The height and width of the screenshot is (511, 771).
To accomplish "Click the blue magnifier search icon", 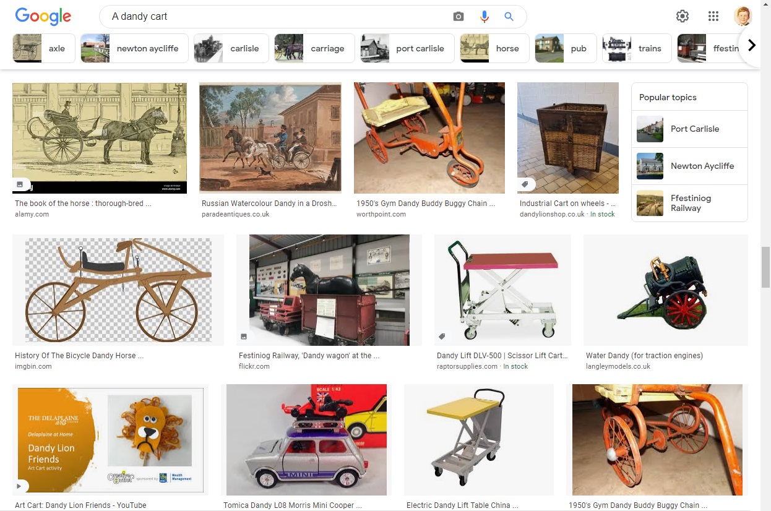I will (509, 17).
